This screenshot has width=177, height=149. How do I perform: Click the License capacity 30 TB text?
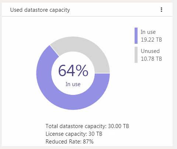[x=74, y=134]
